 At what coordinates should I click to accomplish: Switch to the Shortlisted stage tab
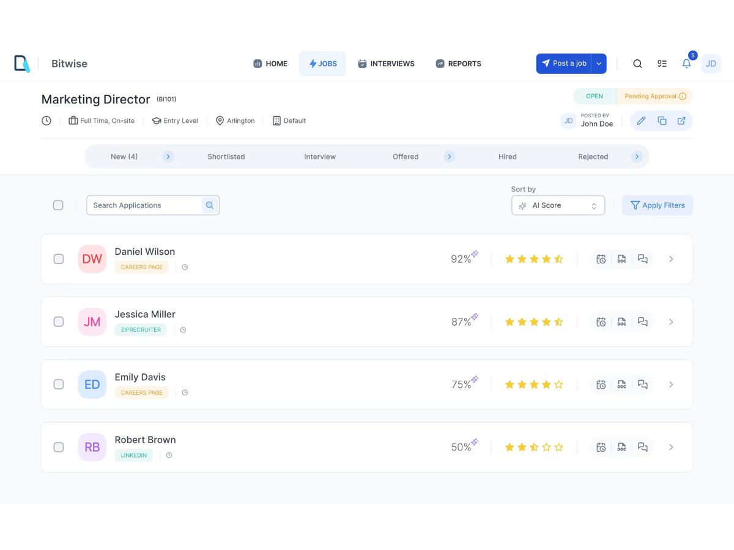pos(226,157)
